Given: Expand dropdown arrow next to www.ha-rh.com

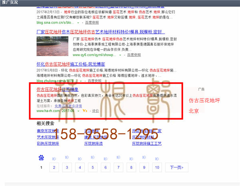Looking at the screenshot, I should tap(78, 111).
